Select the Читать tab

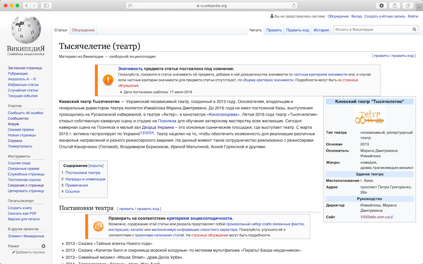click(255, 30)
